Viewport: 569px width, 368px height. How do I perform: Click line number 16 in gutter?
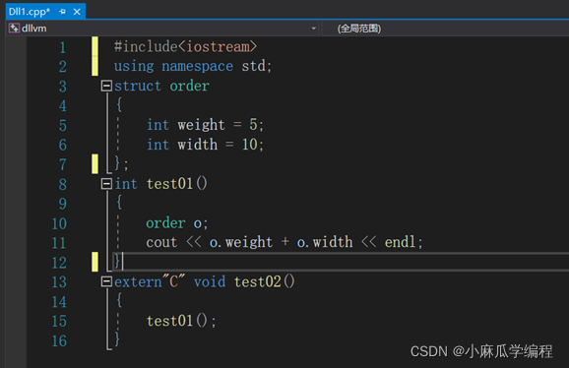[59, 340]
